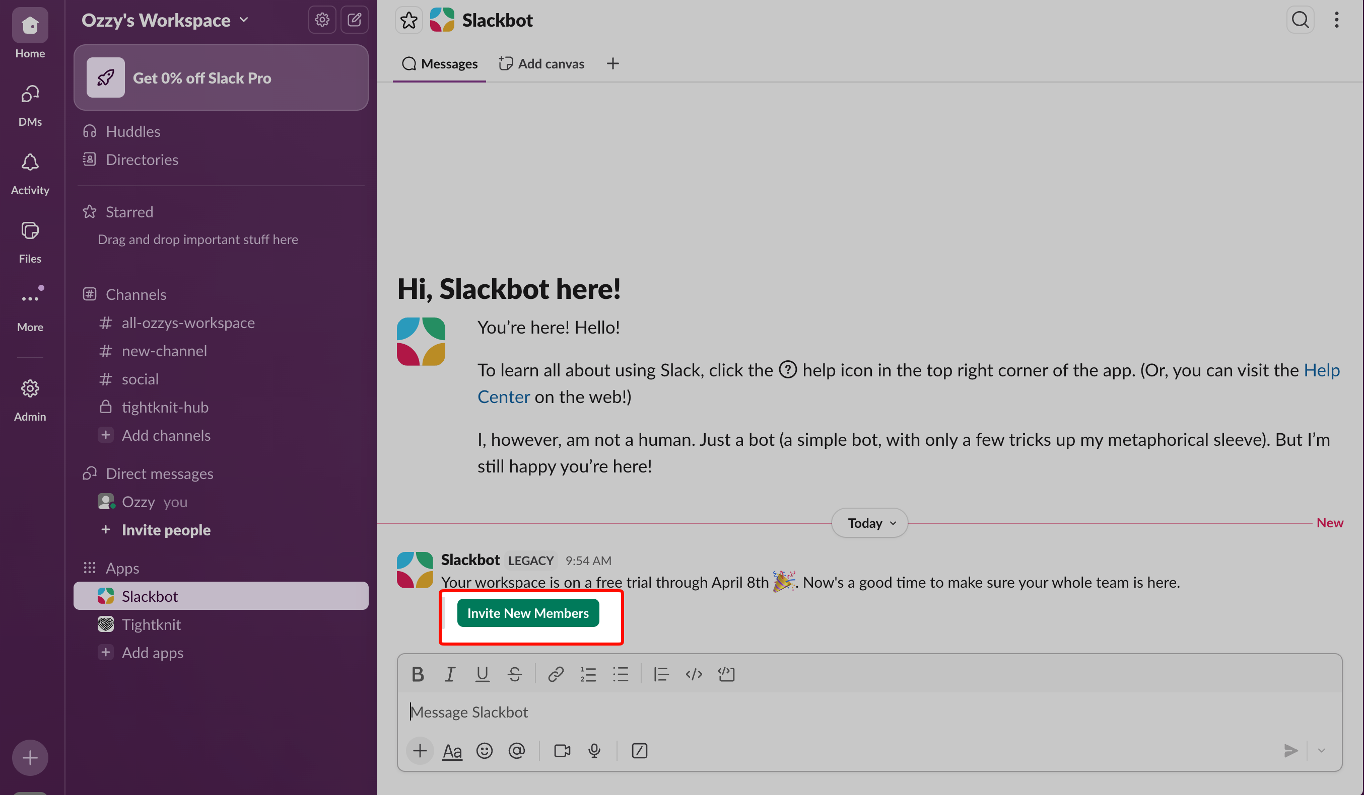The image size is (1364, 795).
Task: Insert a link with the link icon
Action: point(556,674)
